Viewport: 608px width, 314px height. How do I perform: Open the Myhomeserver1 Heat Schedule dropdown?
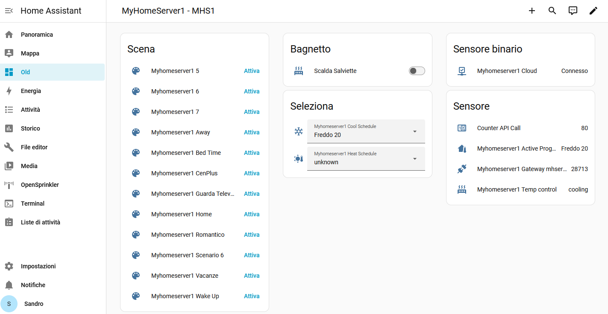point(366,159)
